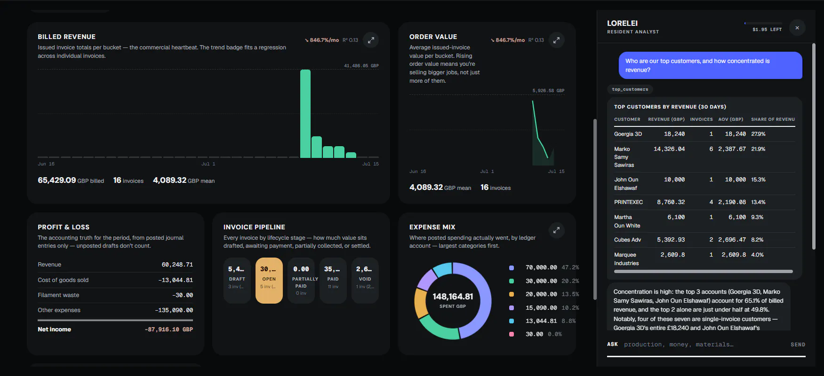Click the Cubes Adv customer row
The image size is (824, 376).
coord(704,240)
